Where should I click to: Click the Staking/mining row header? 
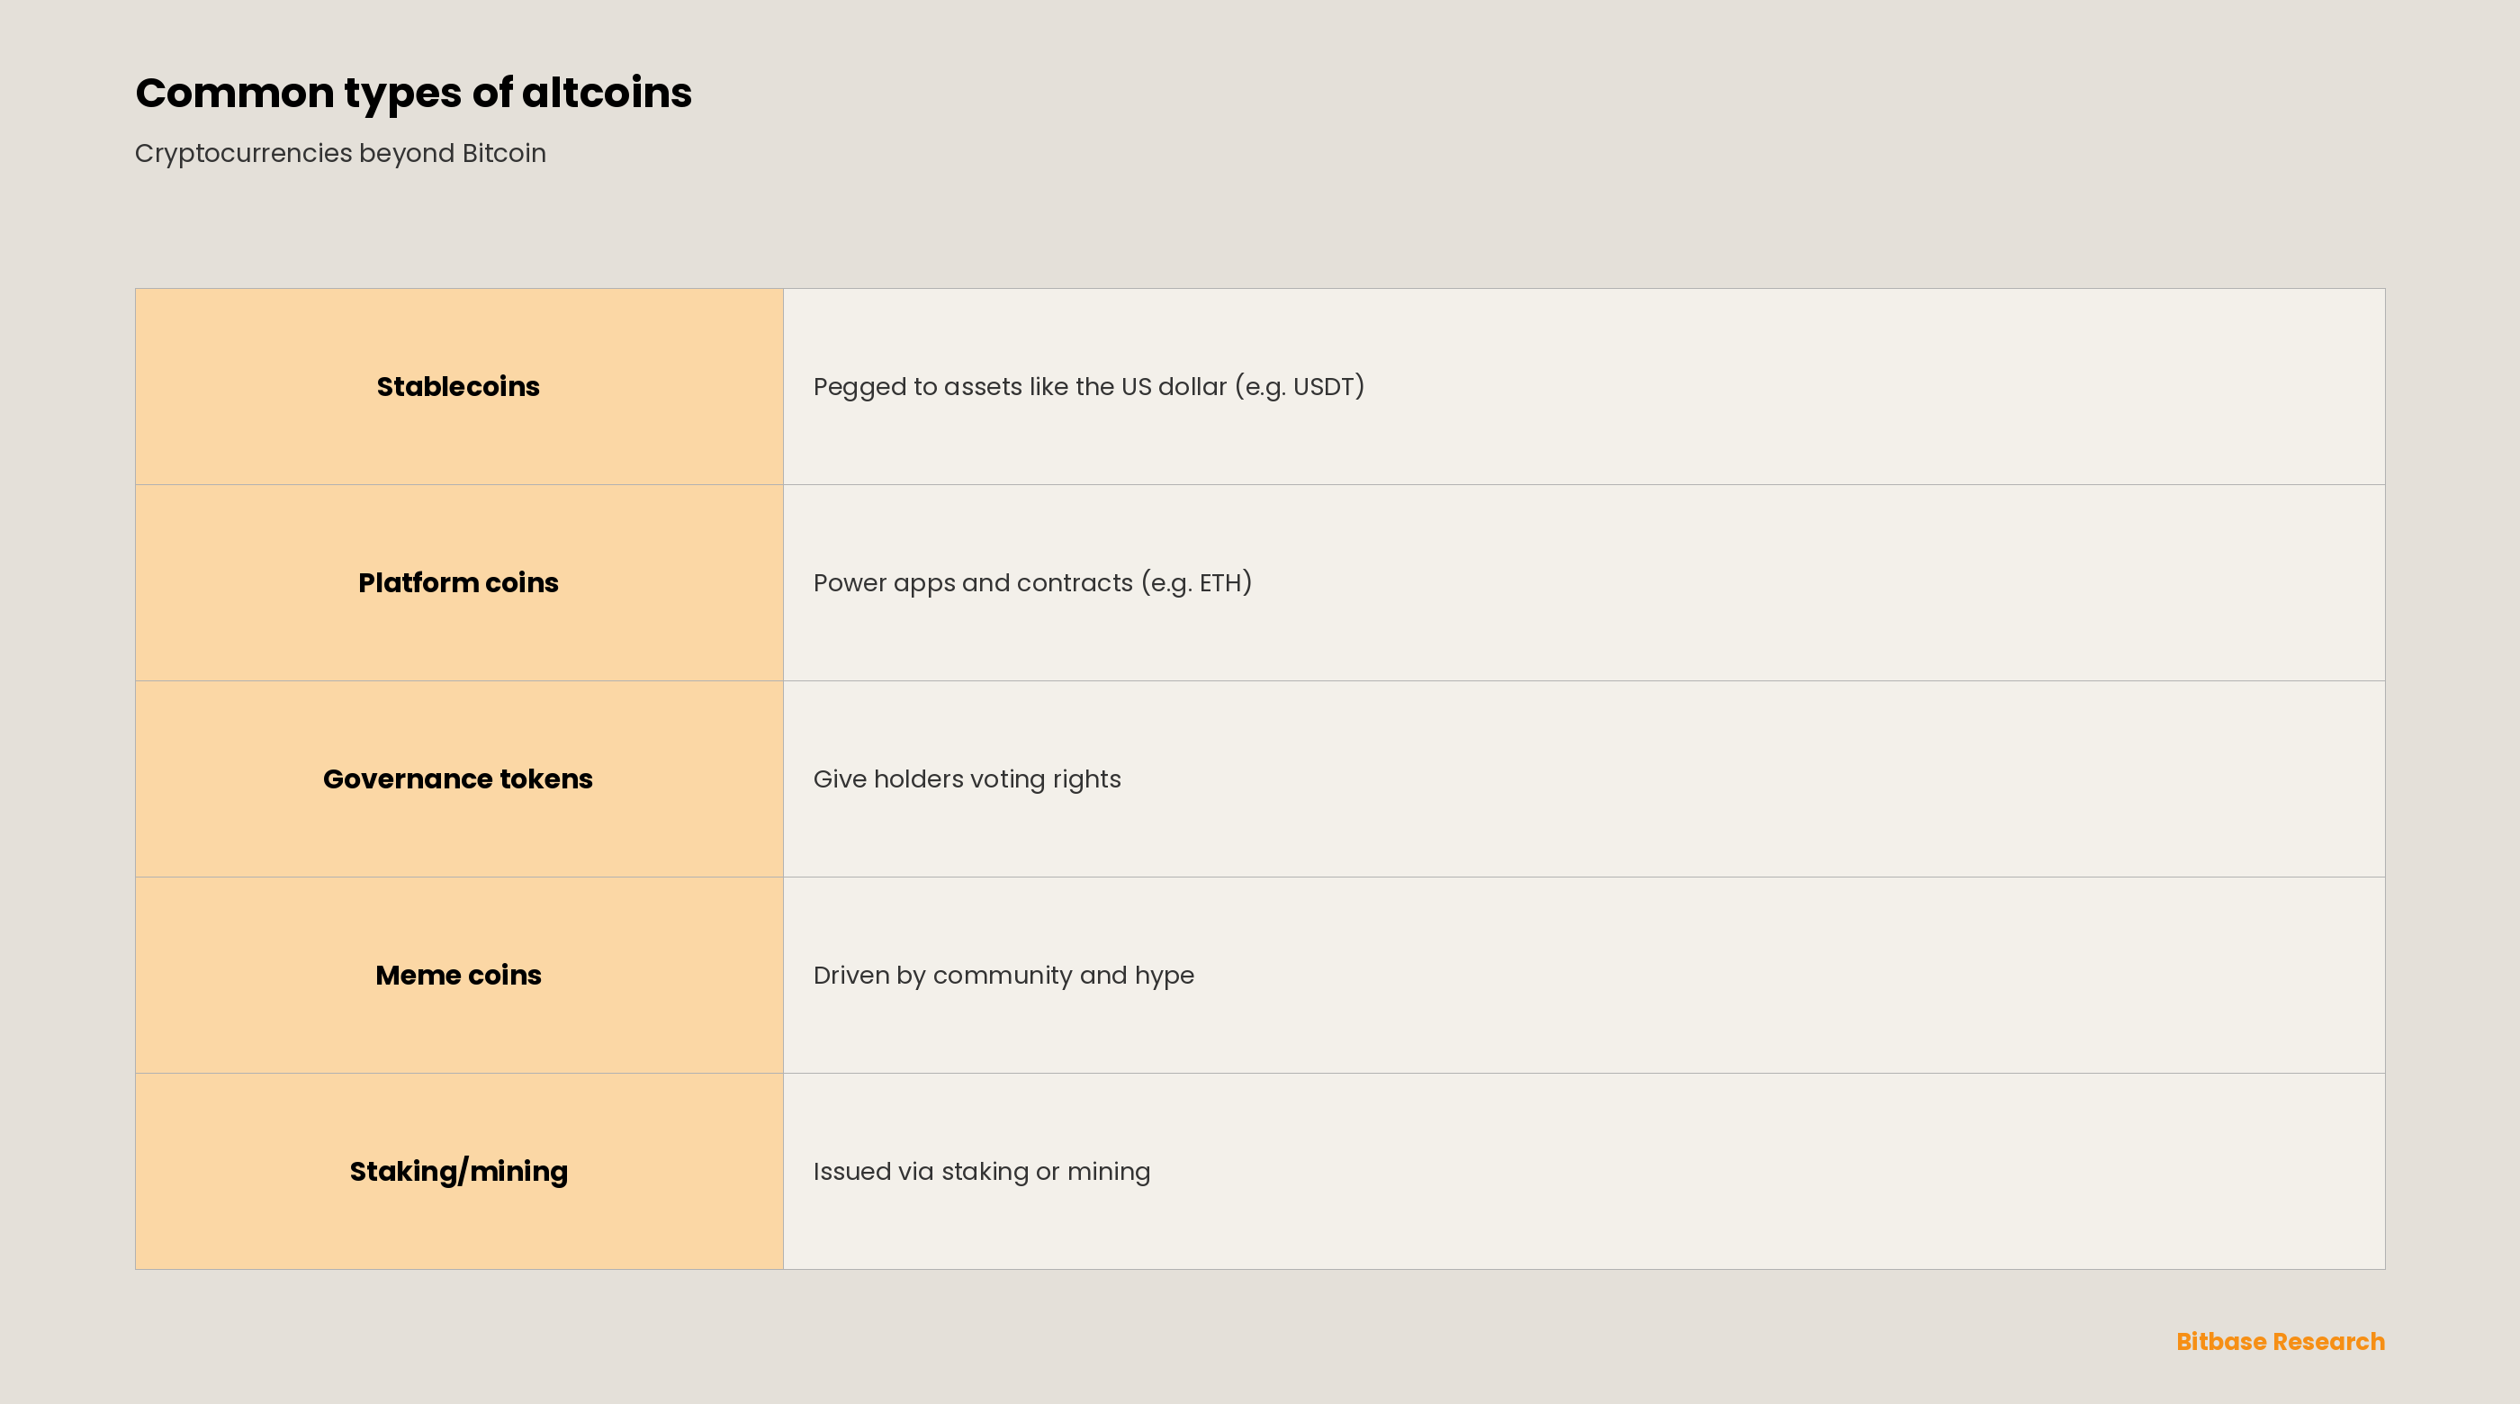(459, 1171)
